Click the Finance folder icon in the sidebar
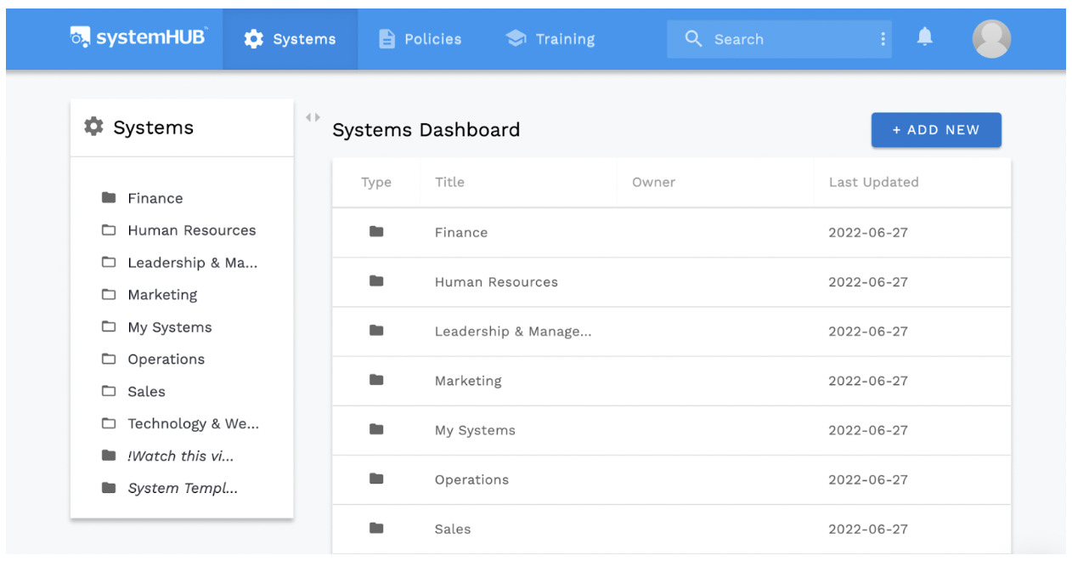The height and width of the screenshot is (561, 1072). 109,197
